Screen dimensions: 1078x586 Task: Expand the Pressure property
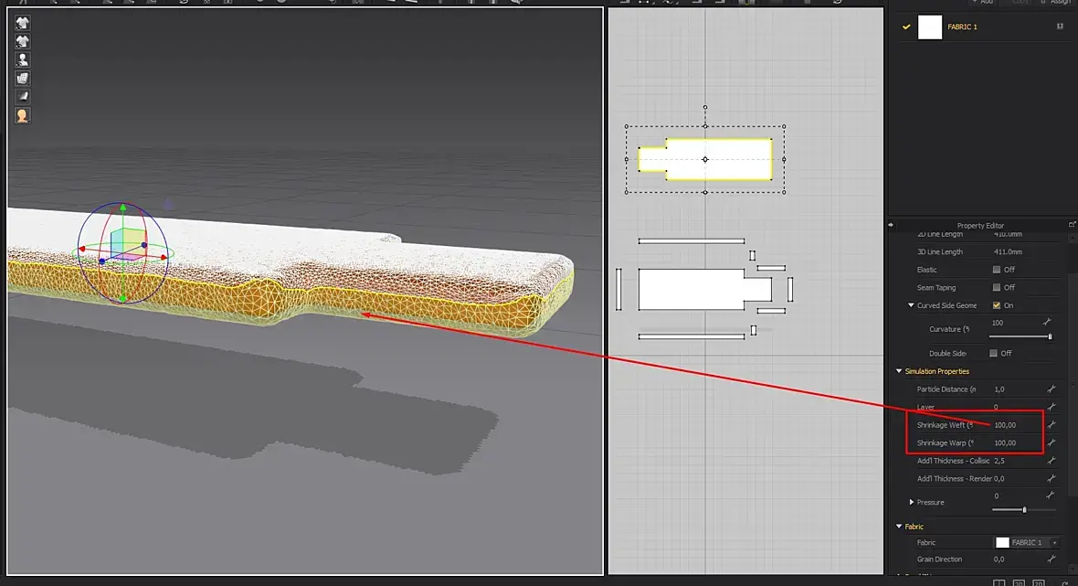(x=912, y=502)
